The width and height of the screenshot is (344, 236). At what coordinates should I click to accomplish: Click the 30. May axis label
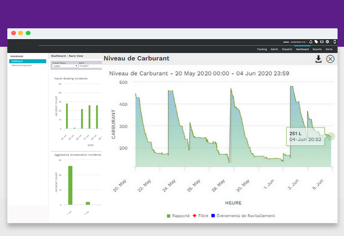click(x=243, y=186)
